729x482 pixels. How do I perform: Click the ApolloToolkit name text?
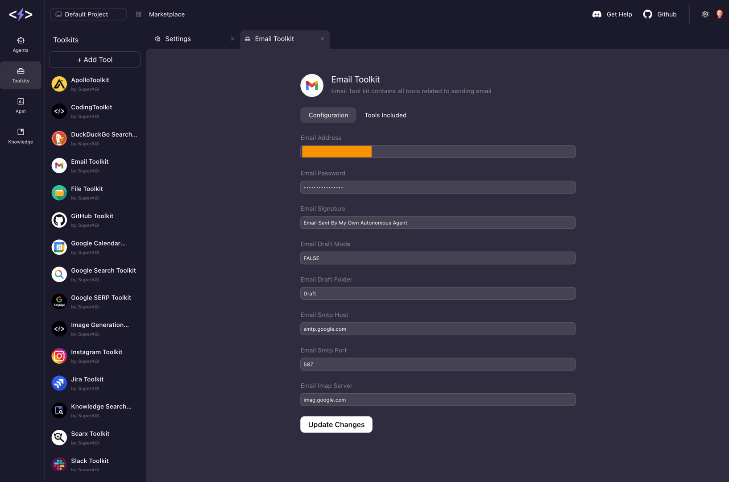tap(90, 80)
